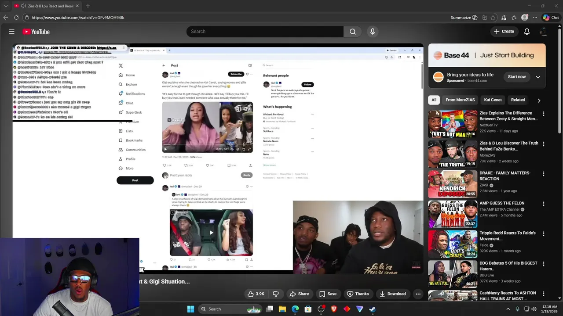Download the video

click(x=392, y=294)
